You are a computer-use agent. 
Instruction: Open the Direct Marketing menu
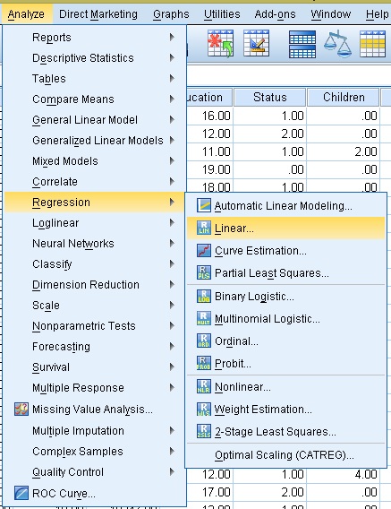click(x=98, y=14)
